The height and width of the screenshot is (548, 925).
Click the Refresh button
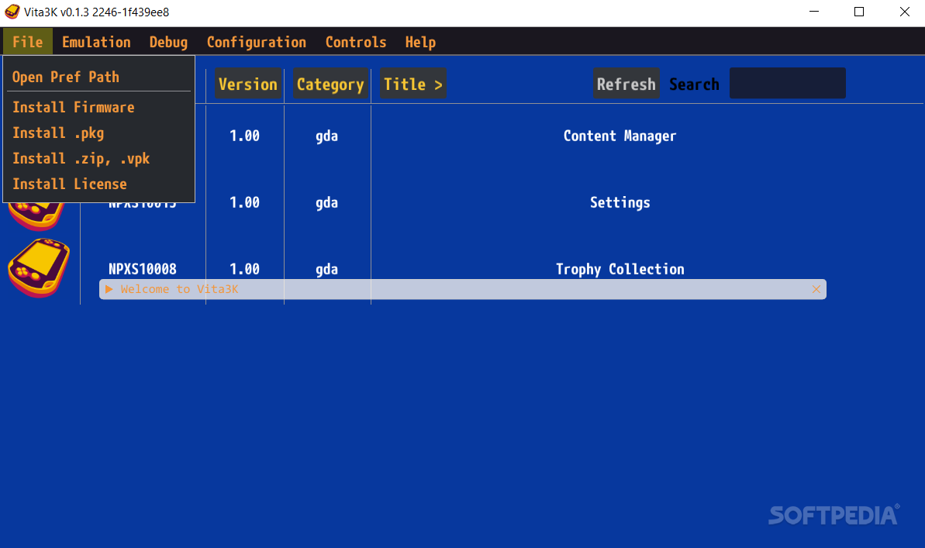coord(626,84)
